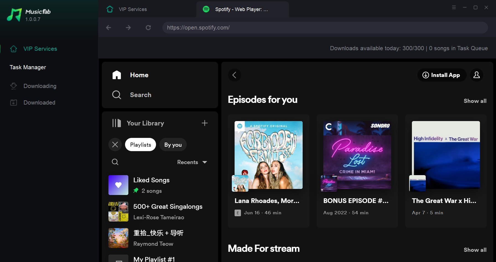This screenshot has width=496, height=262.
Task: Click the home icon on VIP Services tab
Action: tap(110, 9)
